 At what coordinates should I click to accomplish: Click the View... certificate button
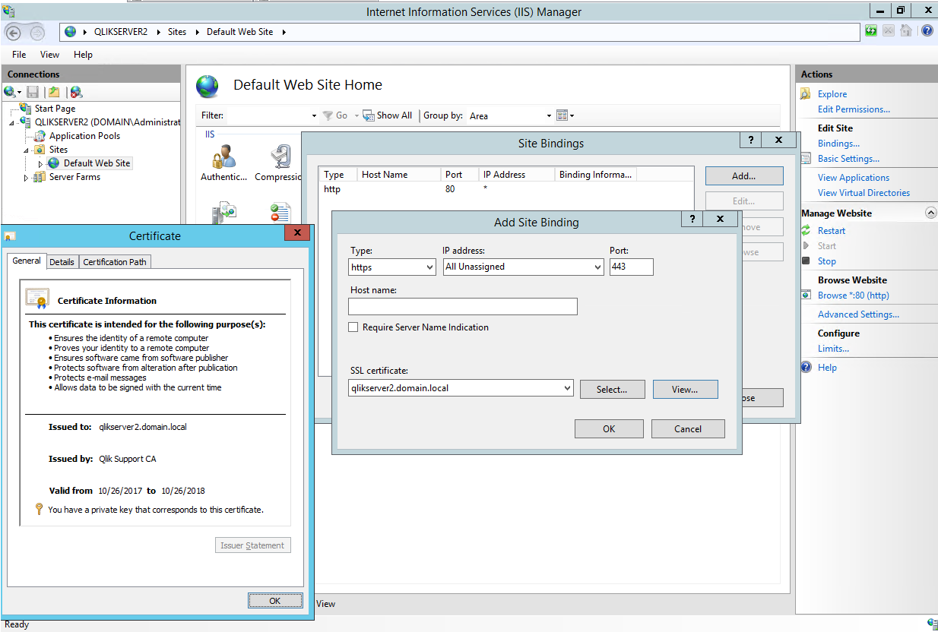click(684, 389)
